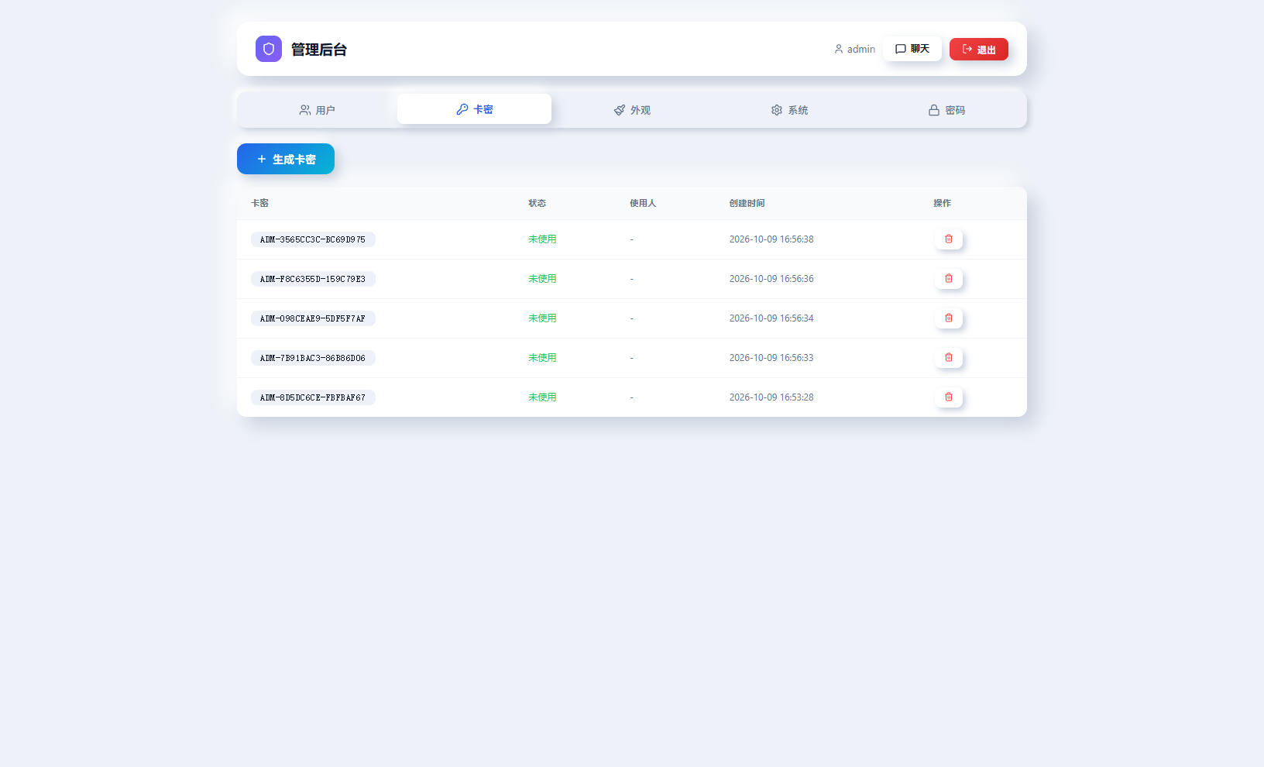Viewport: 1264px width, 767px height.
Task: Click the 卡密 column header
Action: 259,203
